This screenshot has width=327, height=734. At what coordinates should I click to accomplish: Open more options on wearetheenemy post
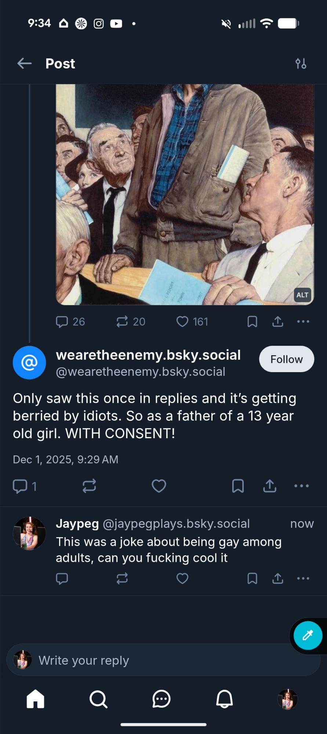point(302,486)
